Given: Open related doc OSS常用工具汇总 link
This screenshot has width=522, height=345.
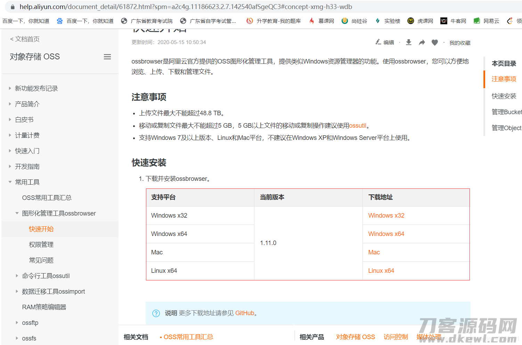Looking at the screenshot, I should pyautogui.click(x=188, y=337).
